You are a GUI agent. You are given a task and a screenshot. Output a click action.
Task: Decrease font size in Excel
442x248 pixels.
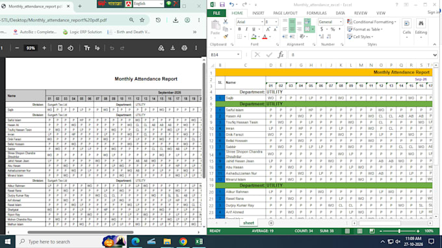pyautogui.click(x=275, y=29)
